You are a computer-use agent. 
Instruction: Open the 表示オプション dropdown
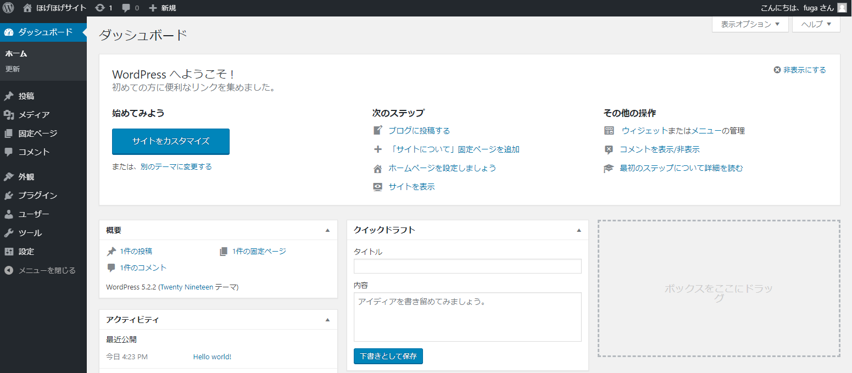750,24
